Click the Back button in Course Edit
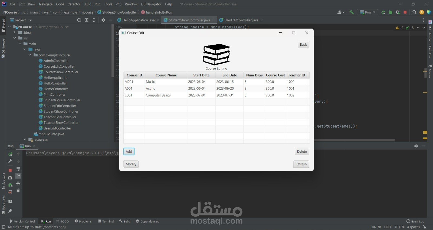 coord(303,45)
